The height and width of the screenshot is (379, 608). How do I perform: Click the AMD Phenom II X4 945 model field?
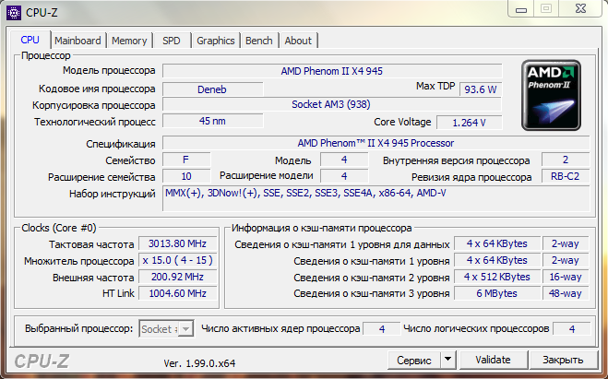click(332, 71)
